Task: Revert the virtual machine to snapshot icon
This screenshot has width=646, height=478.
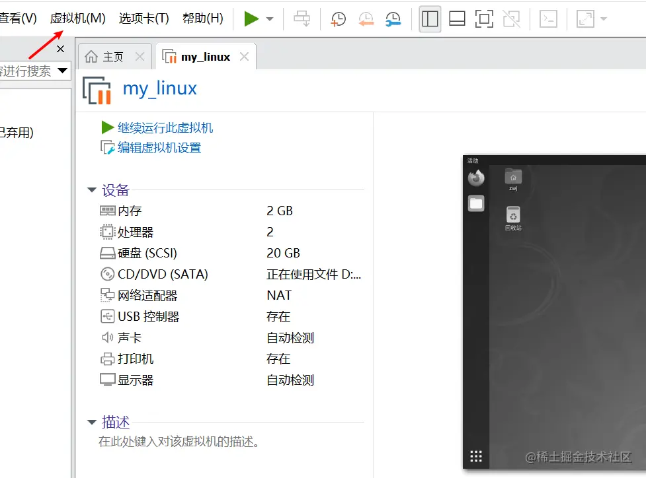Action: (x=366, y=19)
